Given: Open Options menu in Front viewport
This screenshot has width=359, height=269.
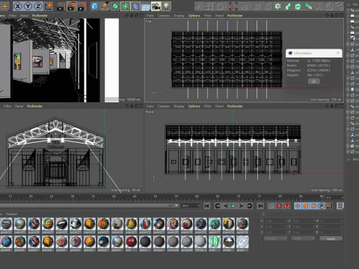Looking at the screenshot, I should [x=194, y=106].
